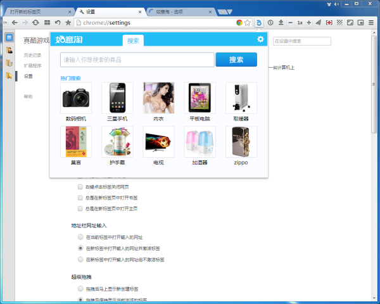Switch to the 设置 tab
This screenshot has height=304, width=380.
110,11
